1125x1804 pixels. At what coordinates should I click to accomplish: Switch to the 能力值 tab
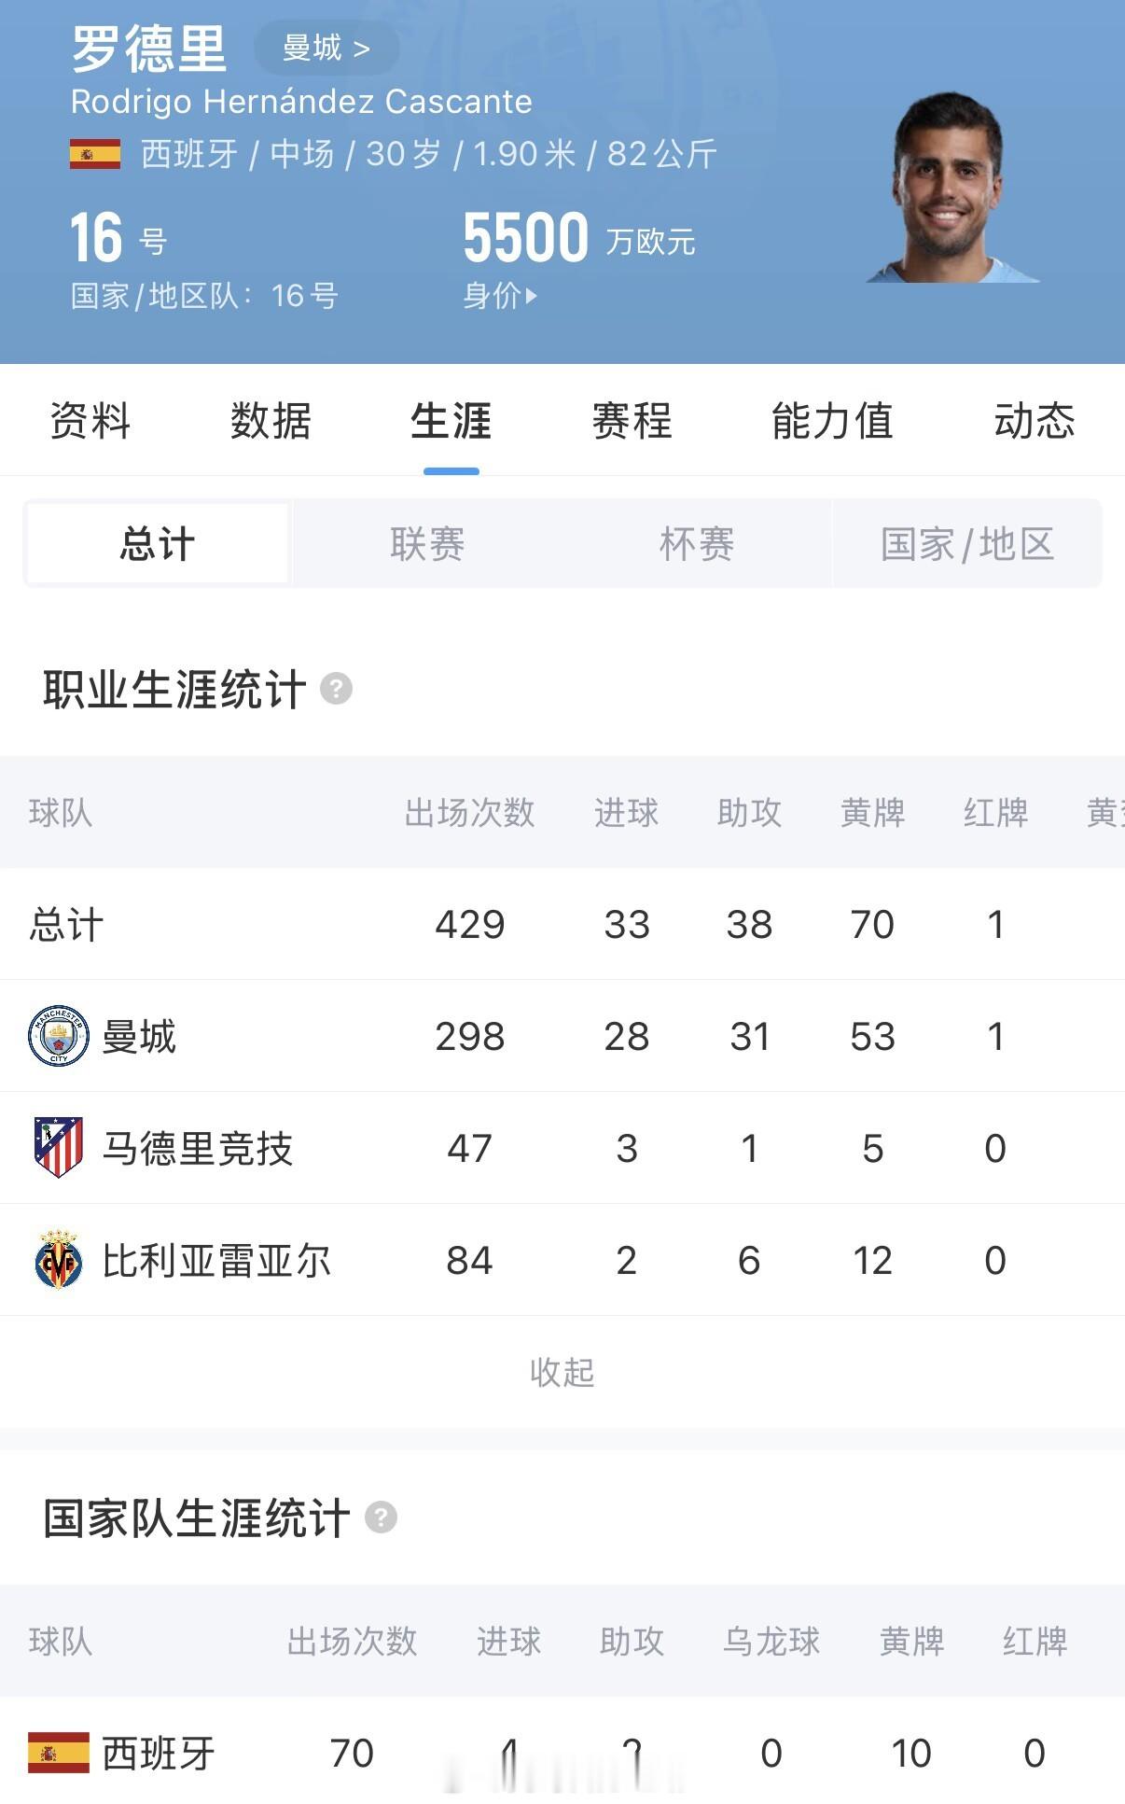[832, 421]
